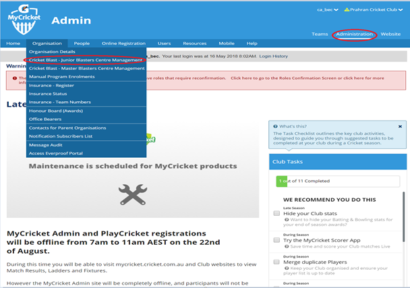Open the Home menu

pos(13,43)
